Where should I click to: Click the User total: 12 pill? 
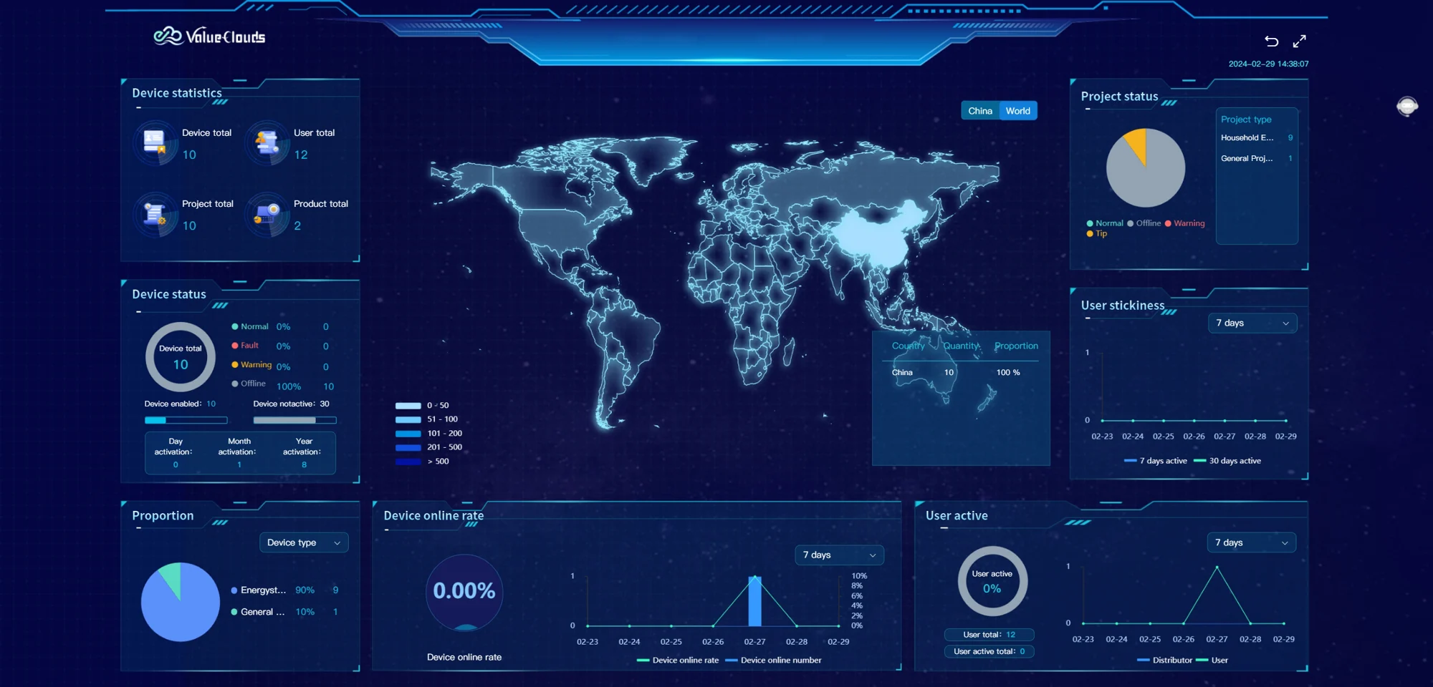(989, 635)
